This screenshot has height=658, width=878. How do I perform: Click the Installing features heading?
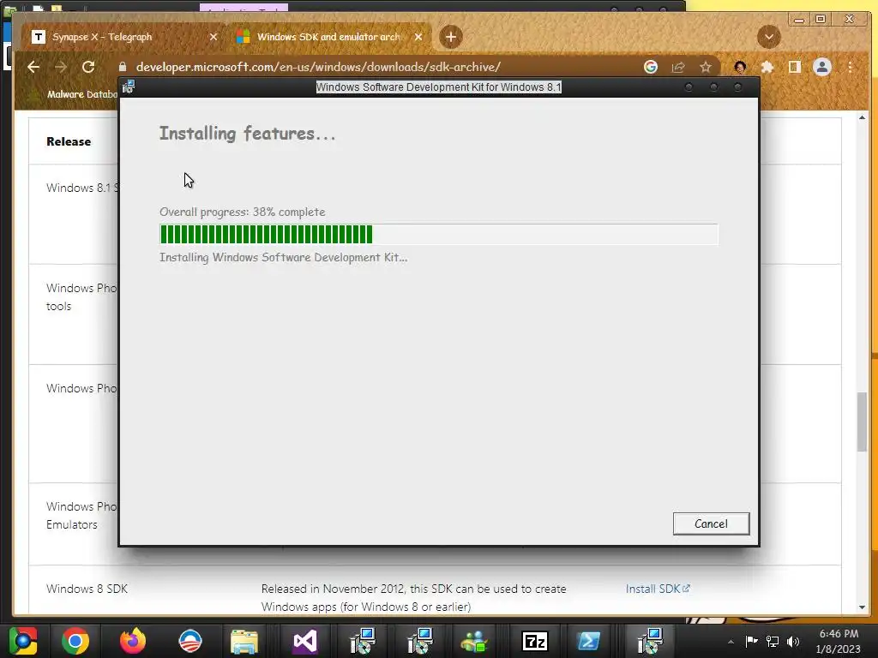pyautogui.click(x=248, y=133)
